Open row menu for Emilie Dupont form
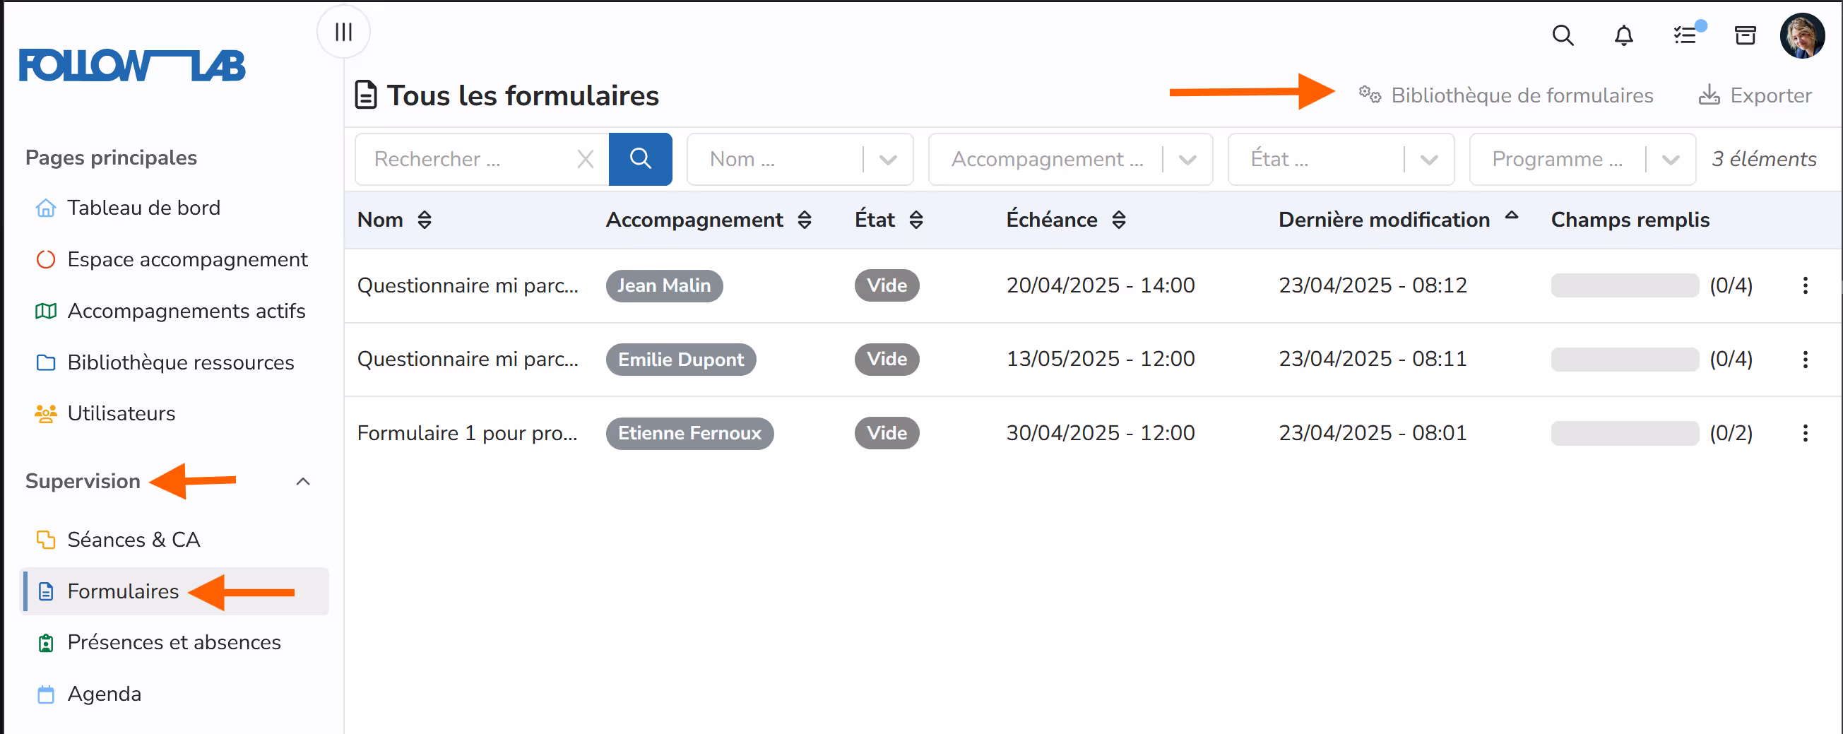This screenshot has width=1843, height=734. pos(1805,359)
